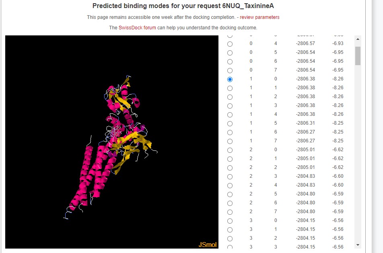Screen dimensions: 383x253
Task: Select radio button for cluster 0 element 5
Action: point(230,53)
